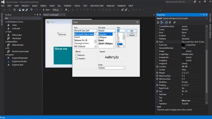
Task: Click the Font style input field
Action: (x=107, y=31)
